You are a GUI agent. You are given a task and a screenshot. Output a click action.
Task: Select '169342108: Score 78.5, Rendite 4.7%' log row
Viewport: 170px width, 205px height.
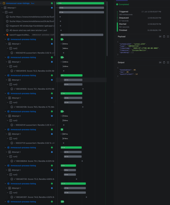click(x=27, y=107)
